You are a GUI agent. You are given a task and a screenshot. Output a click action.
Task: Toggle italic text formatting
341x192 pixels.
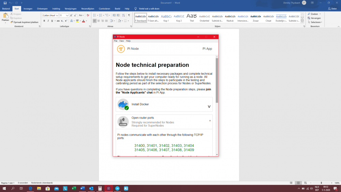pos(48,21)
